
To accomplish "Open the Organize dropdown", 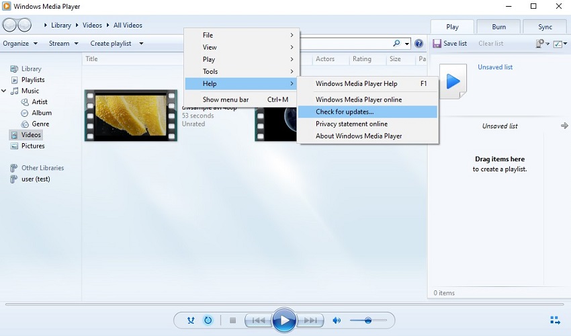I will click(19, 44).
